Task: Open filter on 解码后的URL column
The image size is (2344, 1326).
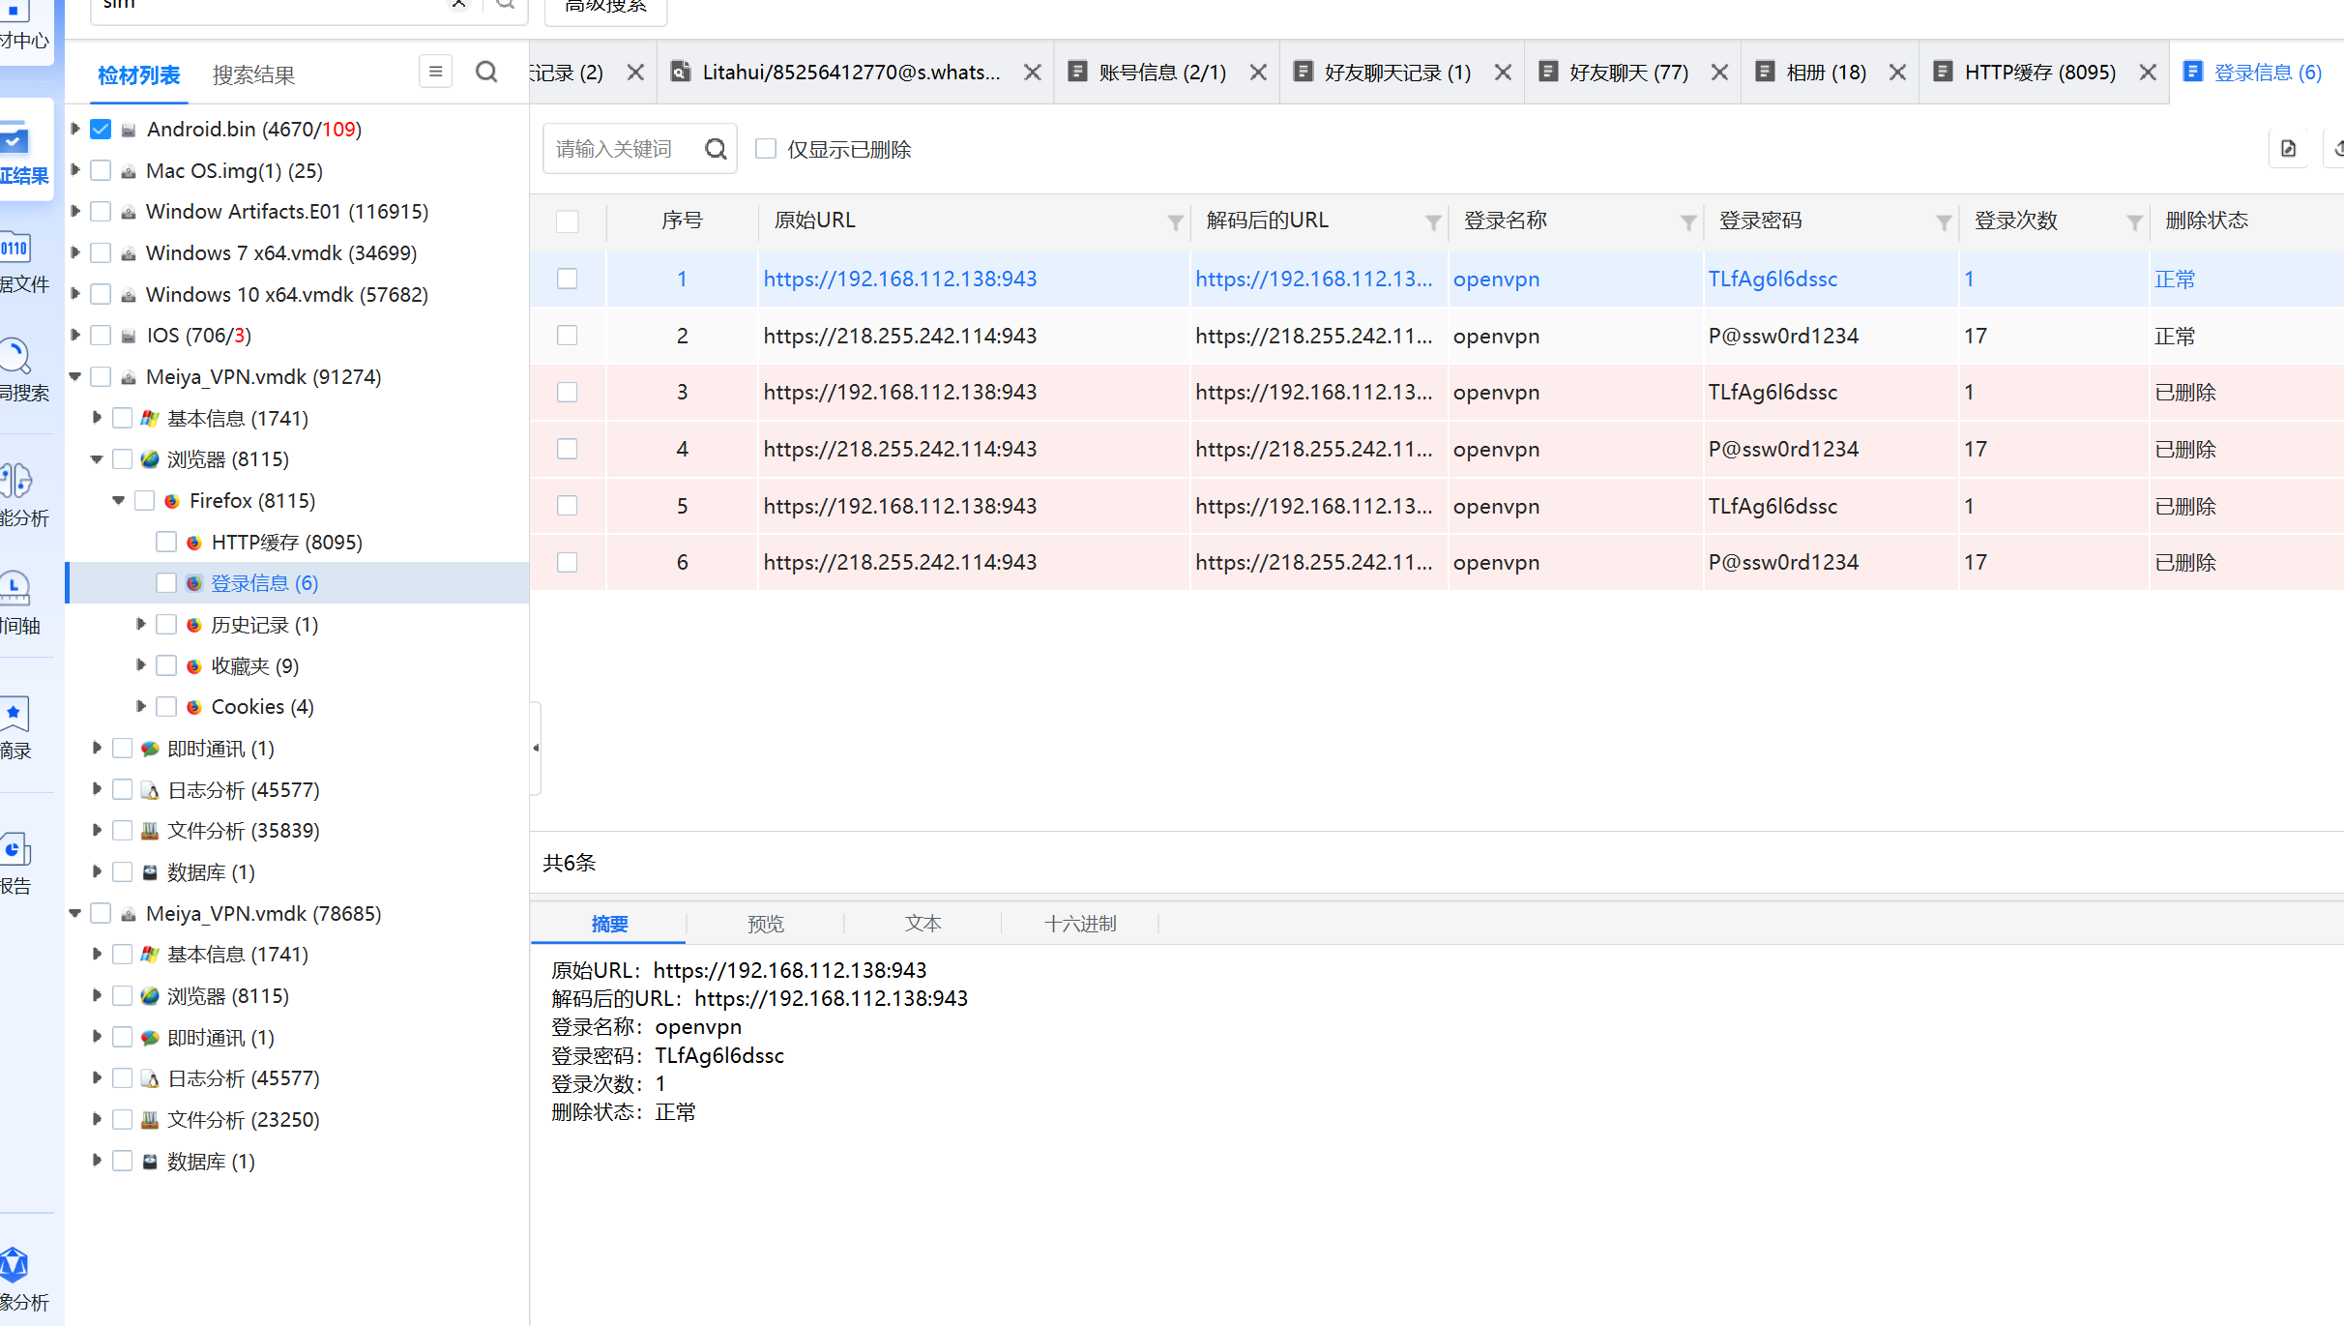Action: (1433, 222)
